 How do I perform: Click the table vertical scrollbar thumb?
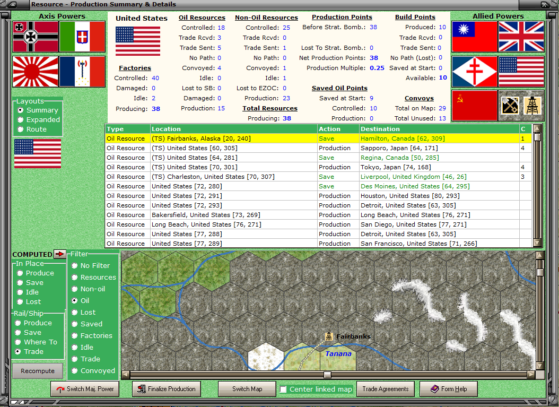pyautogui.click(x=537, y=137)
